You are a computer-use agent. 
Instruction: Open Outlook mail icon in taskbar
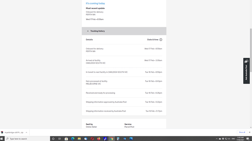(x=86, y=139)
